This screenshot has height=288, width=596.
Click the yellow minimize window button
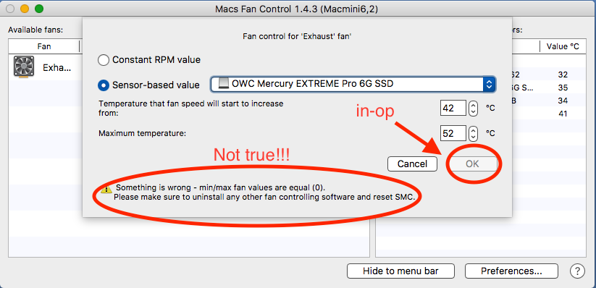click(x=25, y=9)
